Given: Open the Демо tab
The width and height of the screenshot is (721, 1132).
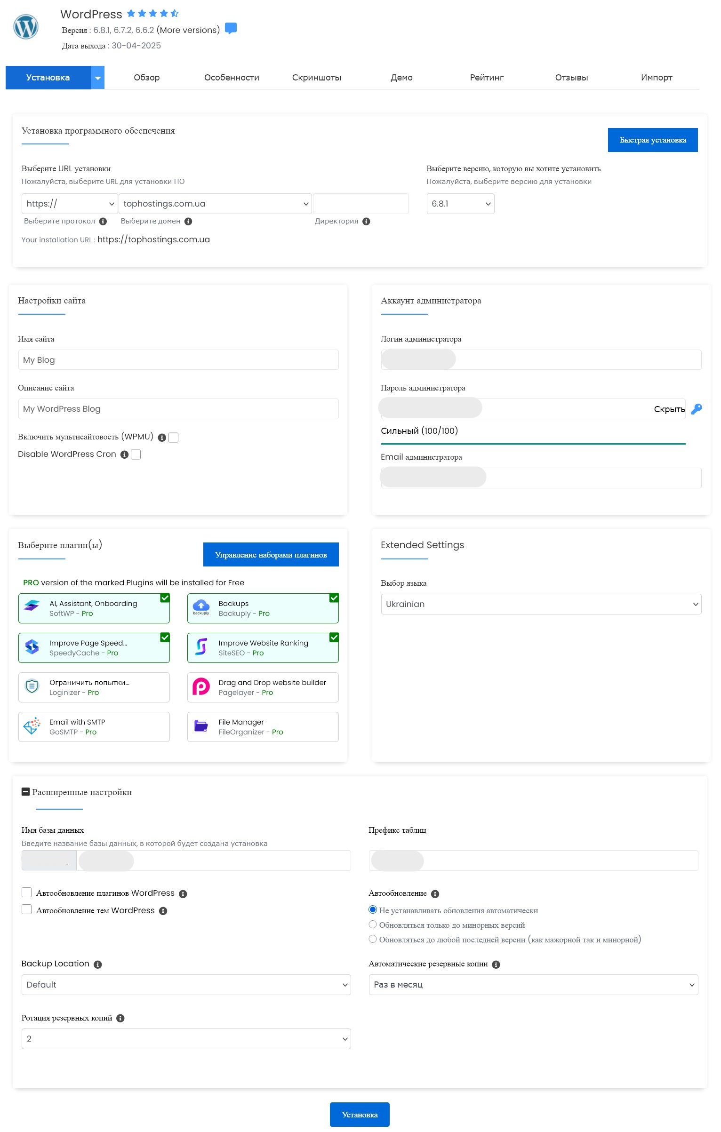Looking at the screenshot, I should [401, 78].
